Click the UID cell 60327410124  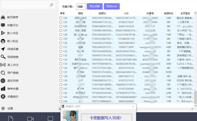126,68
